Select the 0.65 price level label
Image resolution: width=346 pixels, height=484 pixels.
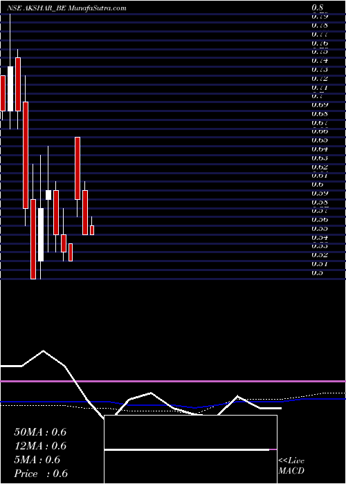[320, 140]
